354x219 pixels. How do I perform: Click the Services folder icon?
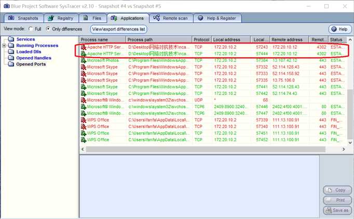click(11, 39)
